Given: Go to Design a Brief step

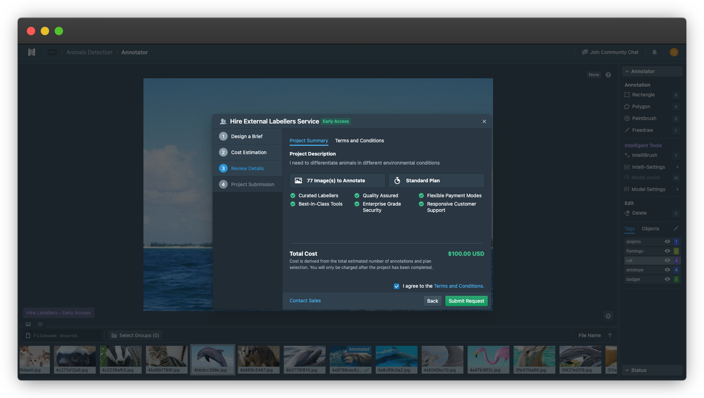Looking at the screenshot, I should point(248,136).
